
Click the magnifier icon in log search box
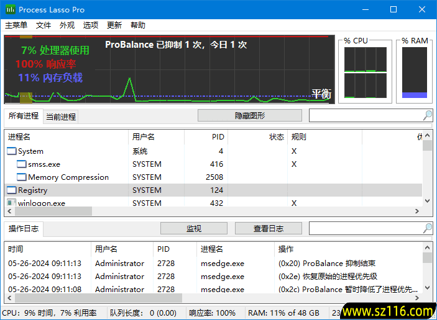pyautogui.click(x=427, y=228)
